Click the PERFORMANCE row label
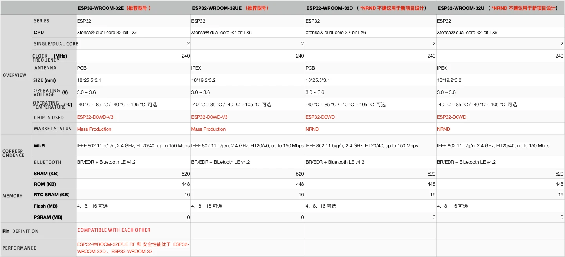 (19, 248)
